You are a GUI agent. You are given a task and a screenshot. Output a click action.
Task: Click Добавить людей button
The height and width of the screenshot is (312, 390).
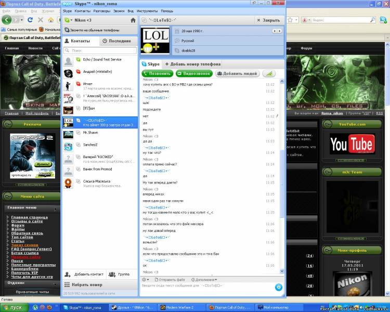tap(237, 73)
